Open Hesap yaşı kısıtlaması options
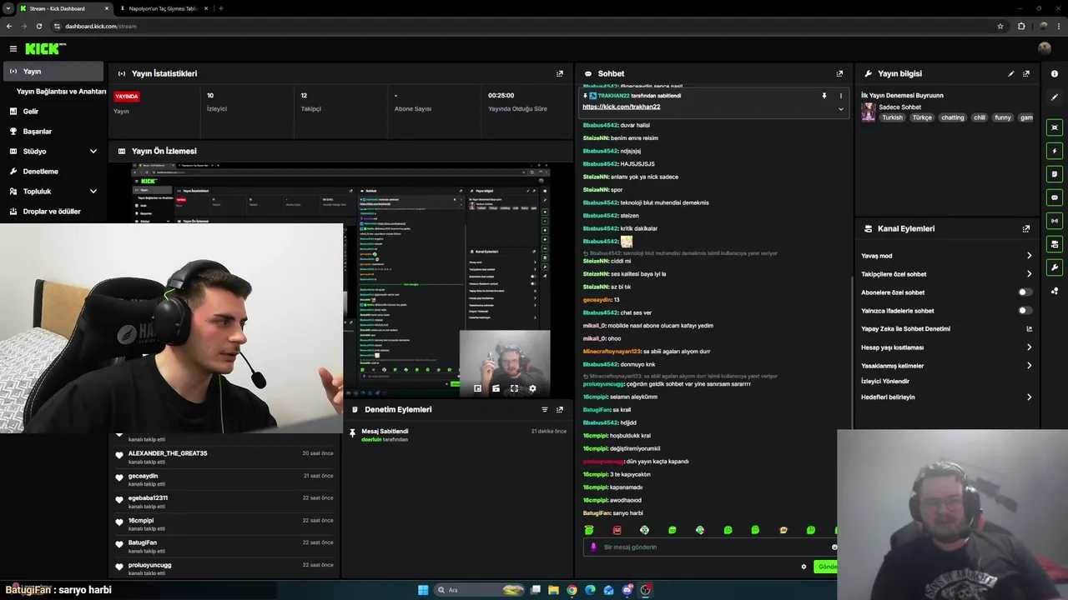Viewport: 1068px width, 600px height. point(947,347)
